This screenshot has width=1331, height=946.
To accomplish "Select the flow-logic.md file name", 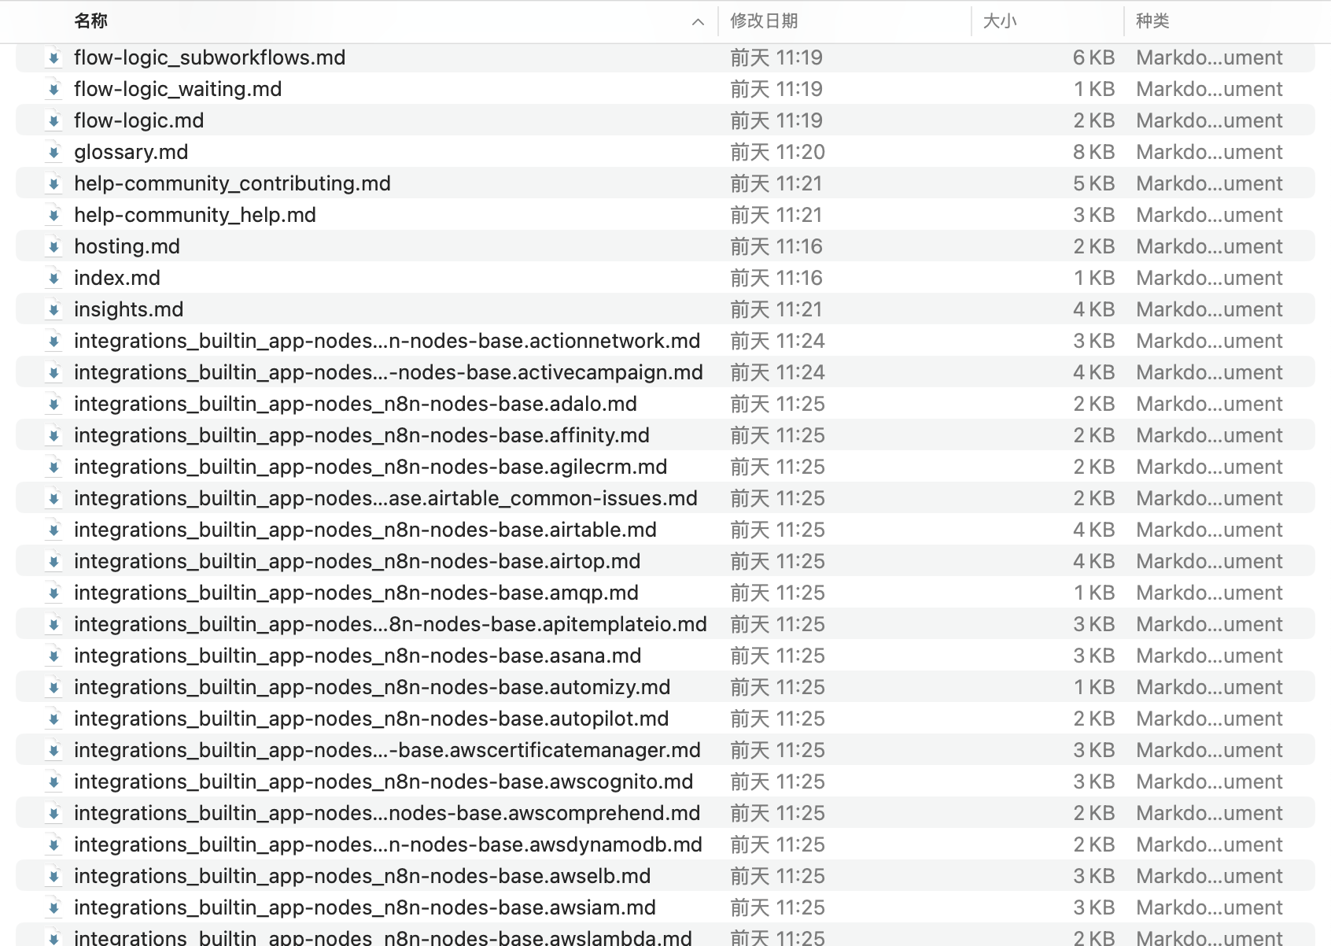I will tap(138, 120).
